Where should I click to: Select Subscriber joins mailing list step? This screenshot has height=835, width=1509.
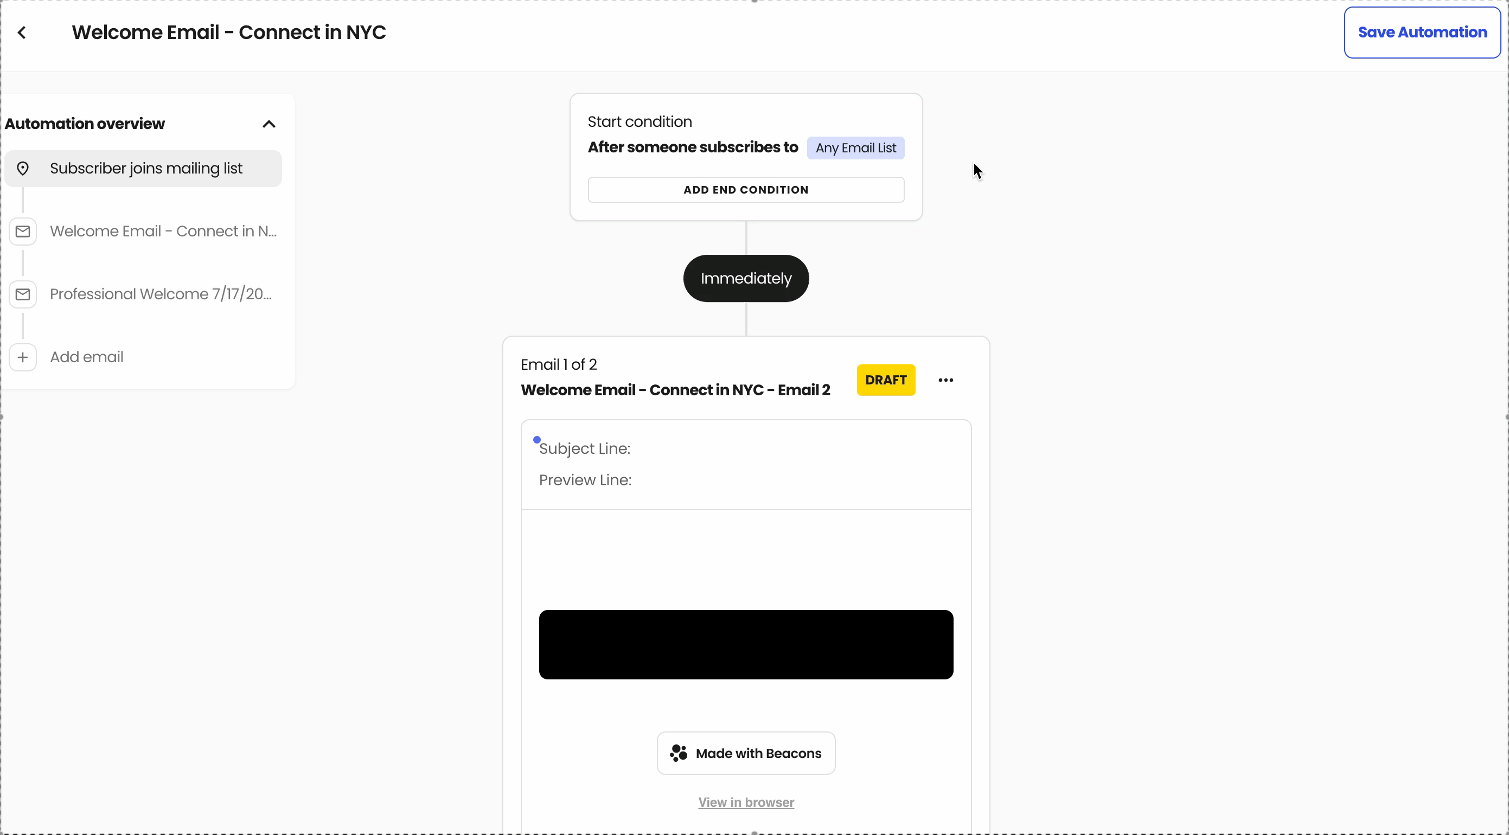(146, 169)
